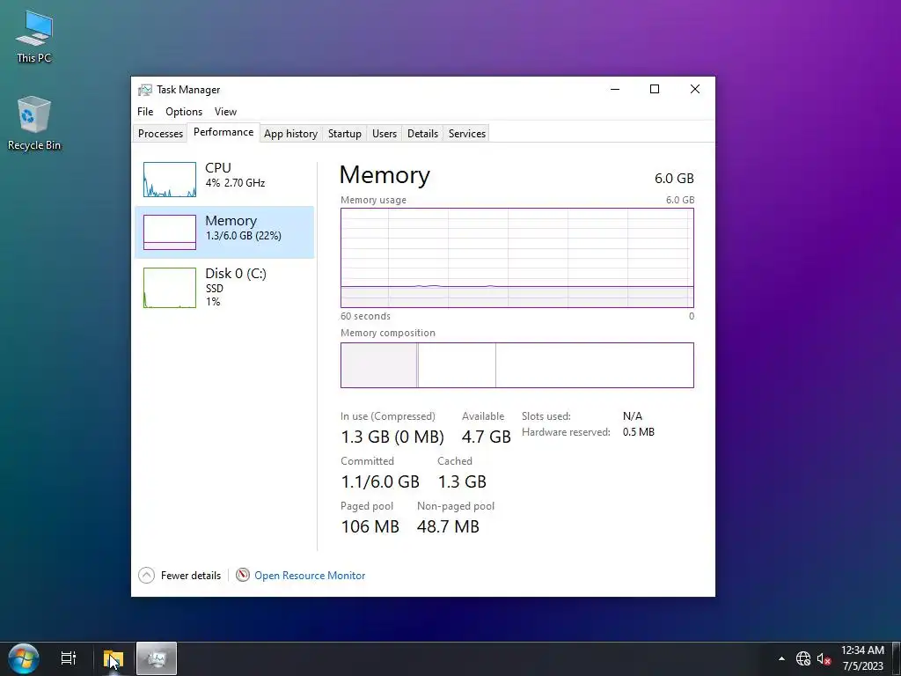Screen dimensions: 901x676
Task: Click Hardware reserved value 0.5 MB
Action: 639,431
